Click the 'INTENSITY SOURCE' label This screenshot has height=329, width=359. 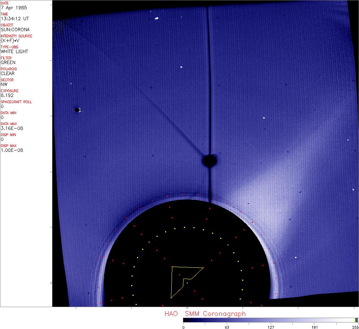[16, 36]
